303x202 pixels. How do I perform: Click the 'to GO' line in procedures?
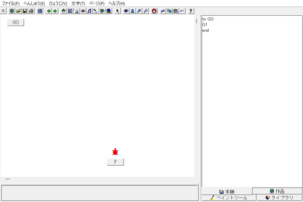pyautogui.click(x=208, y=19)
